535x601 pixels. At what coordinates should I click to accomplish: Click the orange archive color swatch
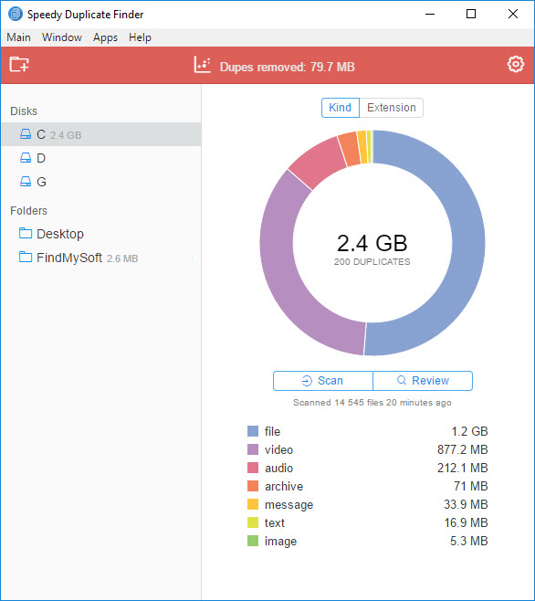(x=253, y=486)
